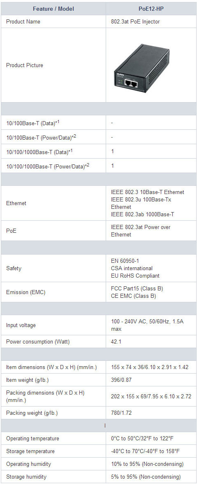197x484 pixels.
Task: Click the Product Picture row label
Action: (25, 65)
